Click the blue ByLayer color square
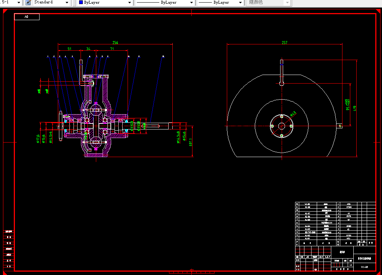This screenshot has height=275, width=382. [81, 2]
